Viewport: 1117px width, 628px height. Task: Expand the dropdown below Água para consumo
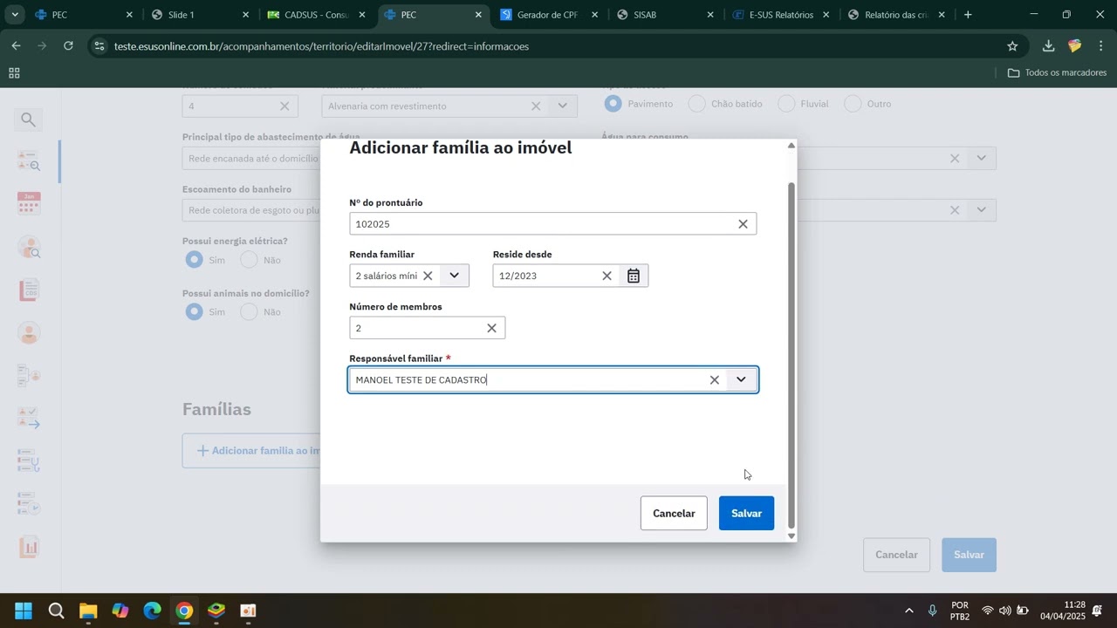982,210
